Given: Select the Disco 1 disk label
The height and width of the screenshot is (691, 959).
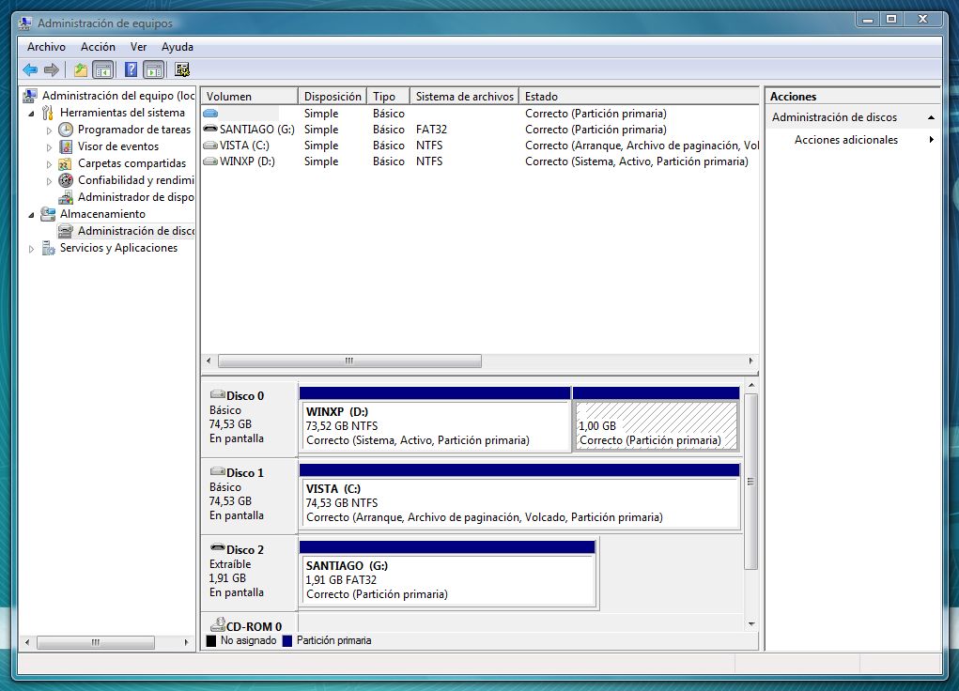Looking at the screenshot, I should 244,472.
